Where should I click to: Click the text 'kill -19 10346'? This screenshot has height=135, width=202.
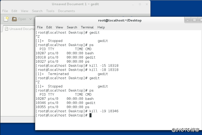click(x=104, y=111)
